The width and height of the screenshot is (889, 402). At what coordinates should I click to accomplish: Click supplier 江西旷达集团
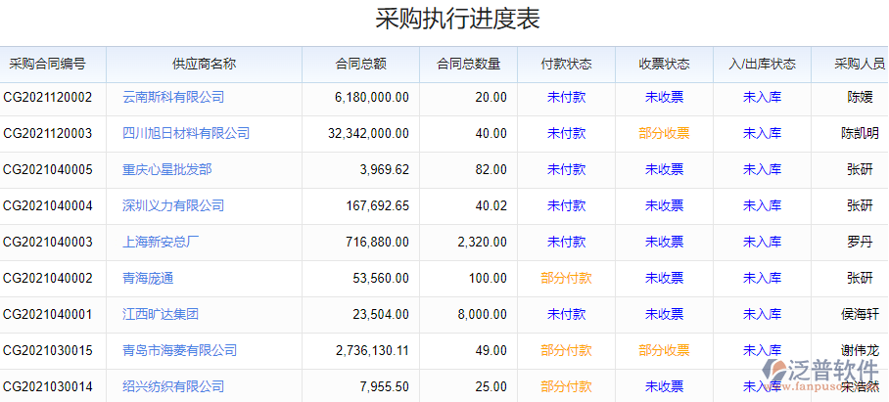tap(161, 314)
